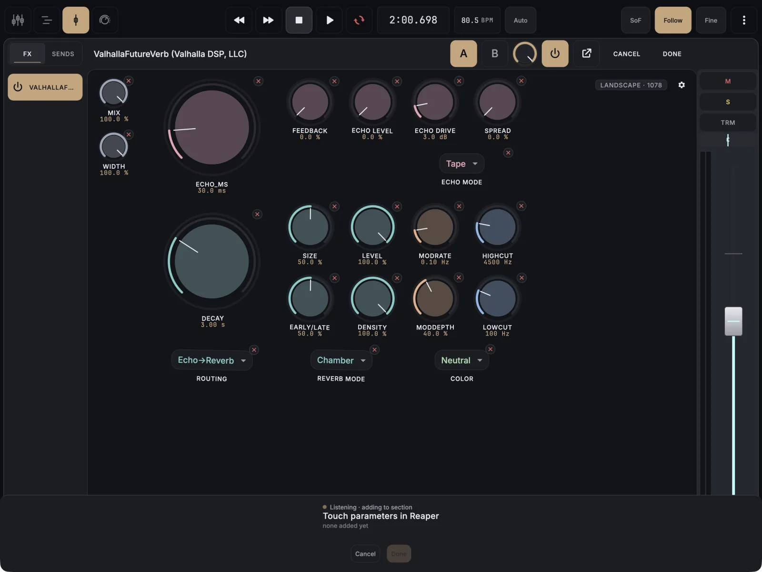Start playback with the play button
Viewport: 762px width, 572px height.
coord(330,20)
